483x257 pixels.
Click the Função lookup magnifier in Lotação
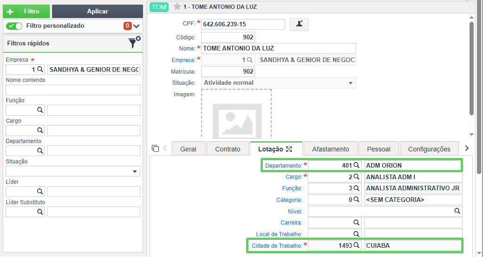[356, 188]
